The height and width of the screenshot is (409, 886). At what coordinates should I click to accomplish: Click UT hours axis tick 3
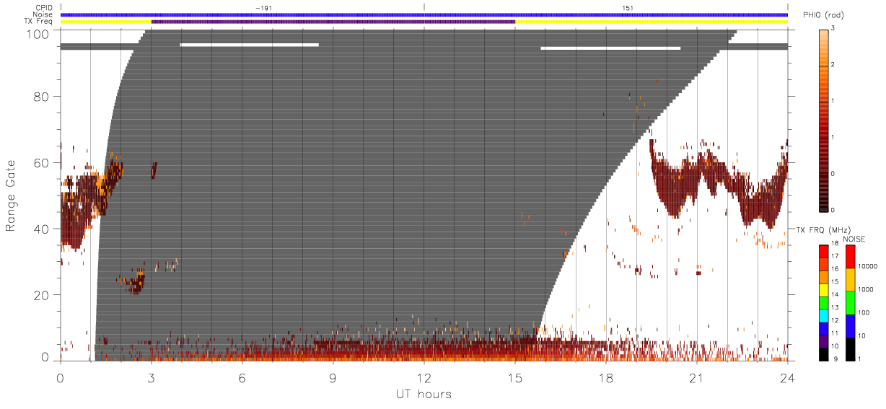point(152,377)
